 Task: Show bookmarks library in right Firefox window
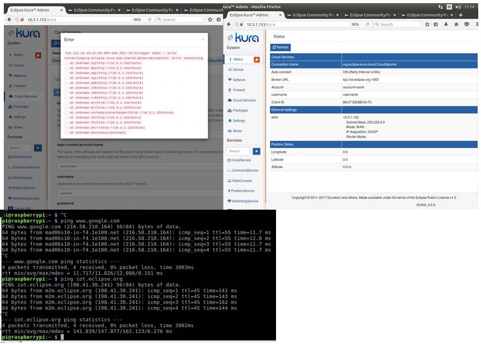pyautogui.click(x=436, y=24)
